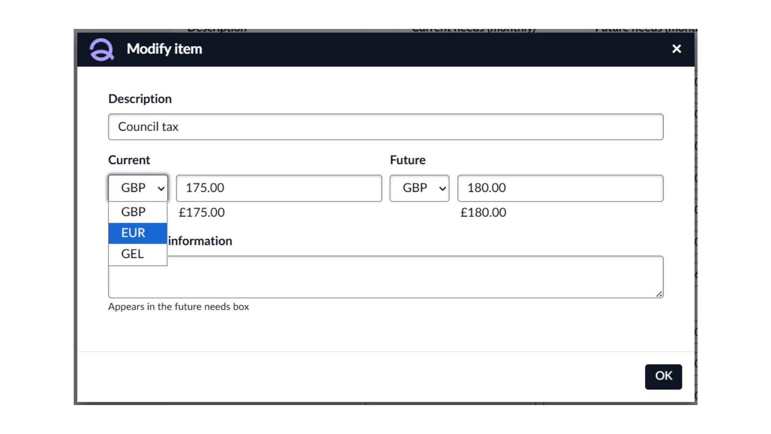The width and height of the screenshot is (771, 434).
Task: Click the Modify item dialog title
Action: click(x=164, y=49)
